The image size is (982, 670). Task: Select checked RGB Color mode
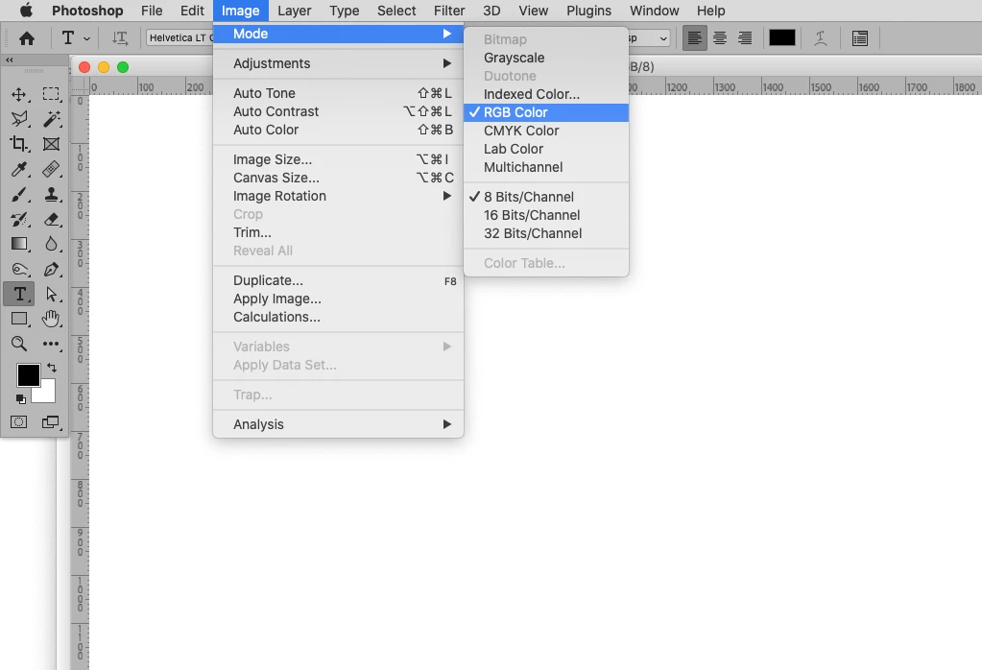[x=546, y=112]
